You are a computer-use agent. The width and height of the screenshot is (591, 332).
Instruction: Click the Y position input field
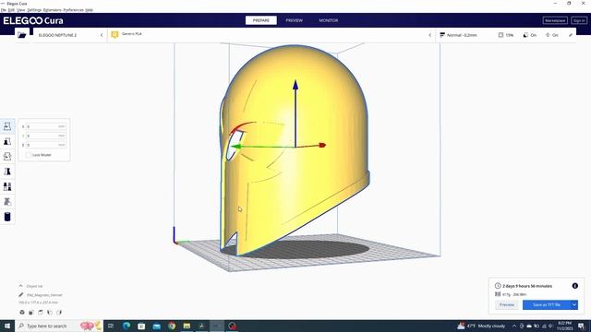point(45,136)
